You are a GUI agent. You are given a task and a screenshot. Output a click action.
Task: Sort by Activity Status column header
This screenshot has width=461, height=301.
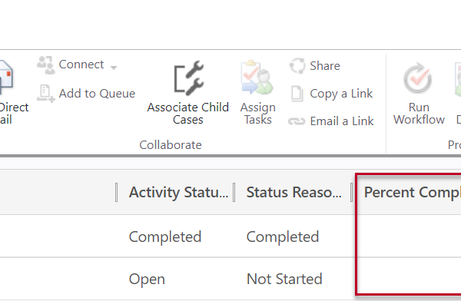click(x=178, y=193)
